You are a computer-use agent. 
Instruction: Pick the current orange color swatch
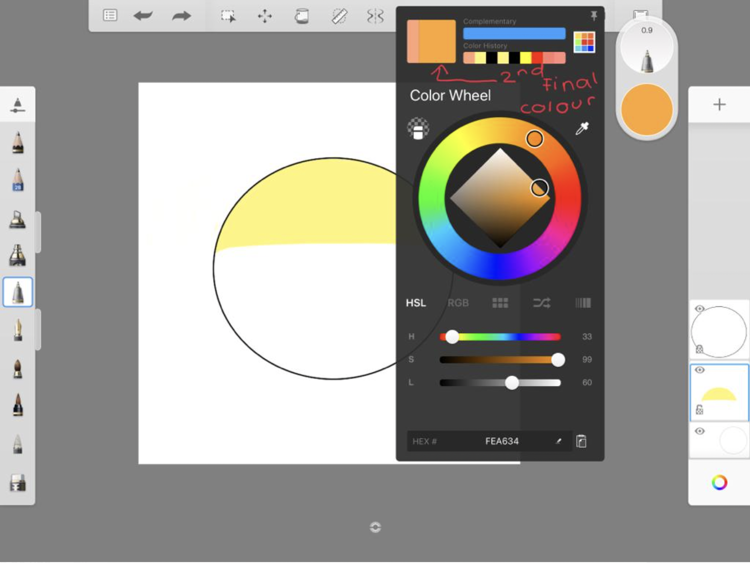click(437, 41)
